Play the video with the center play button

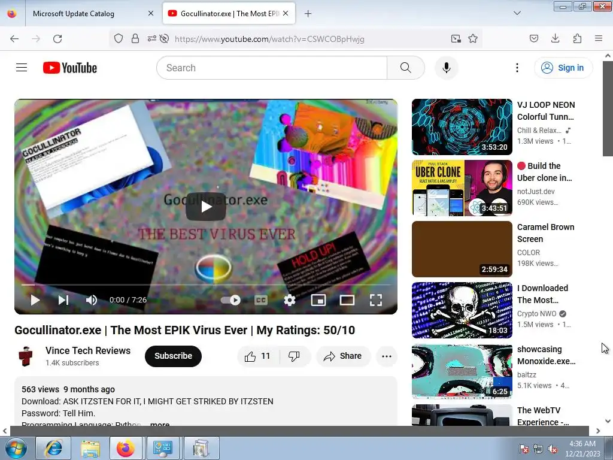click(x=206, y=207)
